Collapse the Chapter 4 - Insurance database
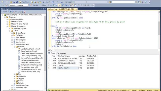This screenshot has height=91, width=161. (x=7, y=26)
